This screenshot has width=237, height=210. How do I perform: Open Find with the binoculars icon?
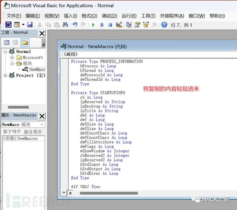click(65, 24)
